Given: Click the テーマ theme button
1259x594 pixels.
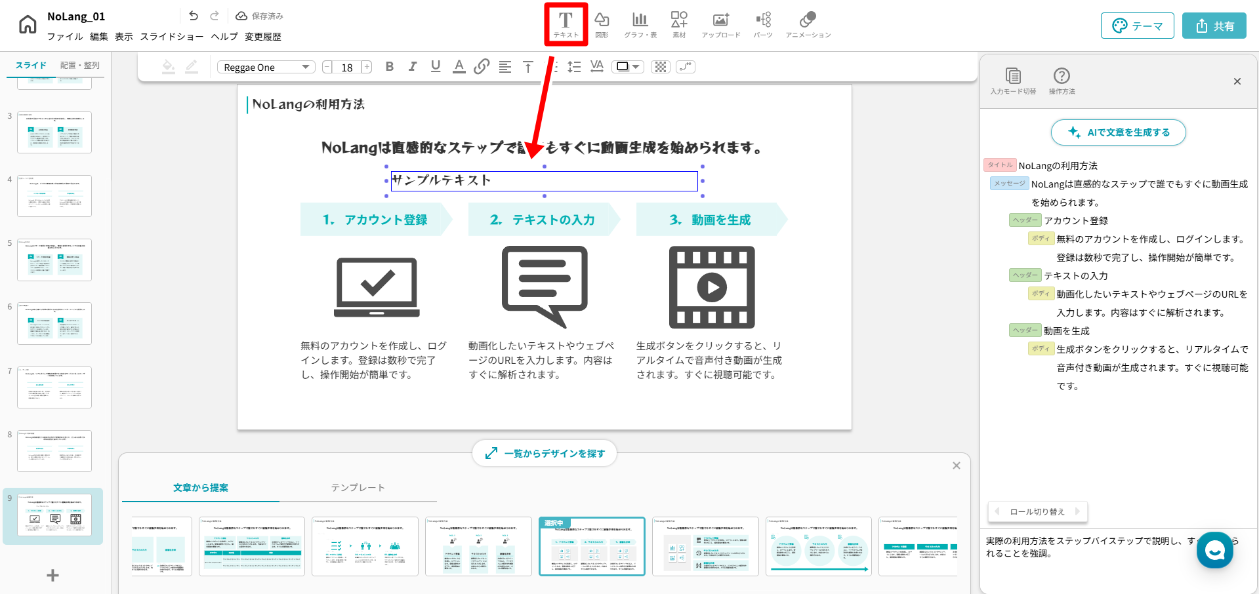Looking at the screenshot, I should (x=1138, y=26).
